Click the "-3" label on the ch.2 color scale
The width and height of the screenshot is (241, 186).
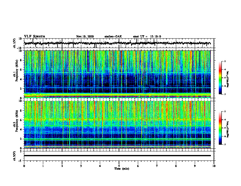click(225, 112)
